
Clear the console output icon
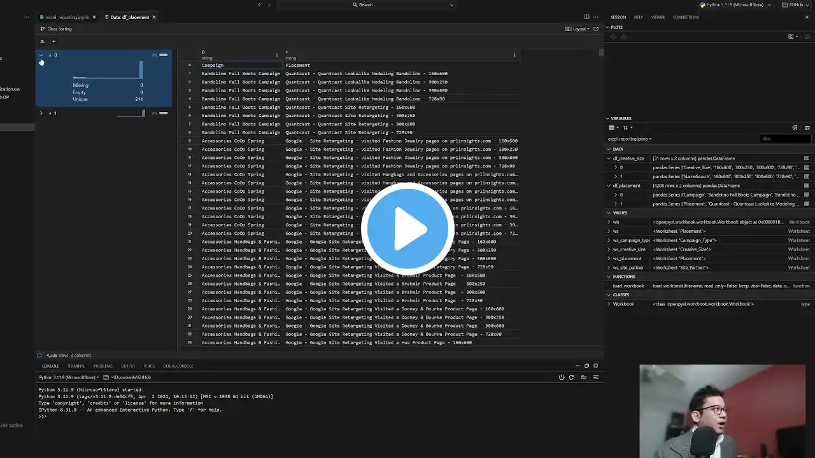(x=596, y=377)
